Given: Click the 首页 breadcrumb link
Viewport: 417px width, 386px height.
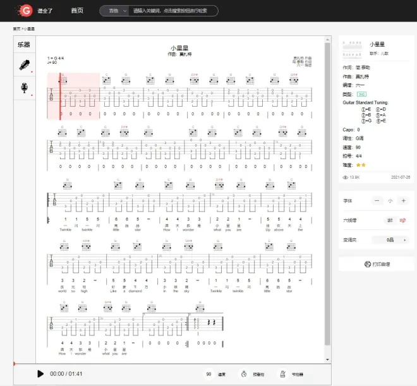Looking at the screenshot, I should [16, 29].
